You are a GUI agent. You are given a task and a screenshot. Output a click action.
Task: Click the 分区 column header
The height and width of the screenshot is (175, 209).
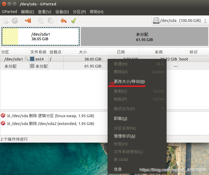coord(15,52)
